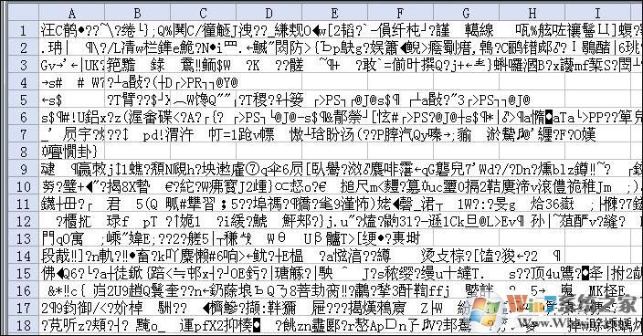Select column I header
The height and width of the screenshot is (336, 643).
597,13
